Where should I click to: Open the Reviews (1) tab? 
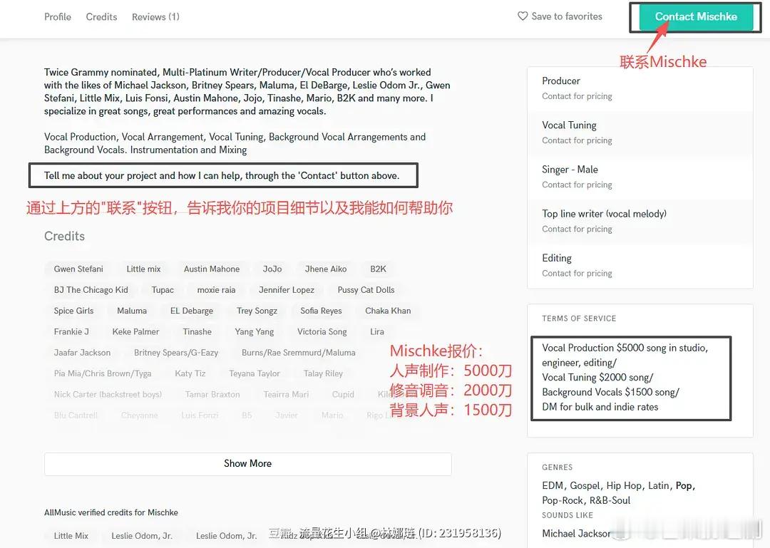(155, 16)
